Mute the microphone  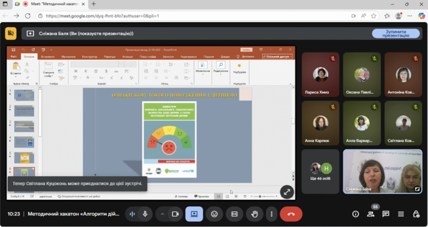(x=145, y=214)
